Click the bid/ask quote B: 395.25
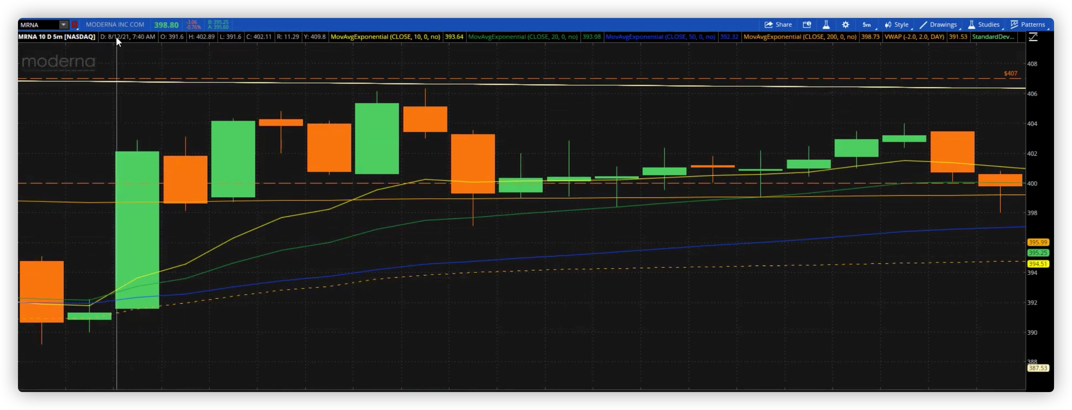Image resolution: width=1072 pixels, height=410 pixels. click(218, 22)
